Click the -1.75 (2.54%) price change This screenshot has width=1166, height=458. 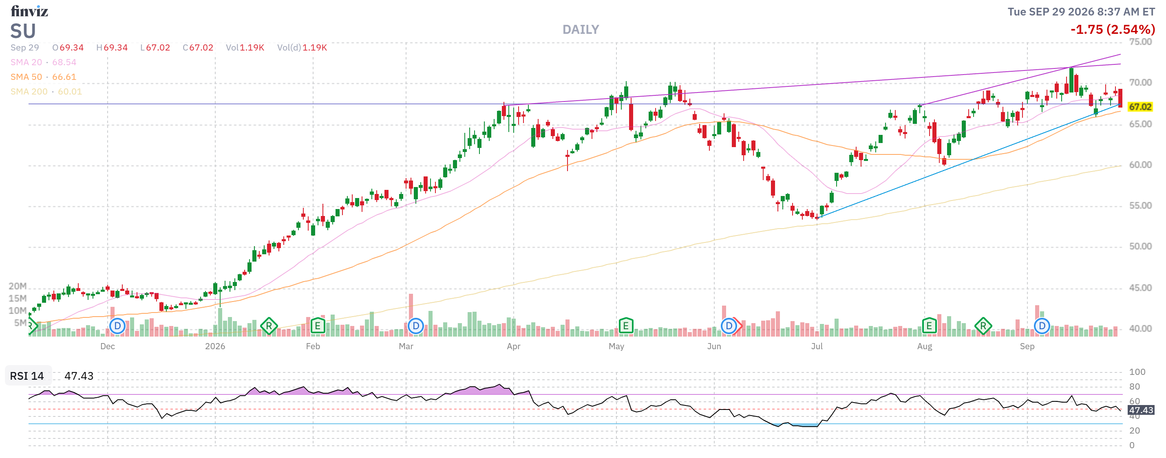(1113, 29)
